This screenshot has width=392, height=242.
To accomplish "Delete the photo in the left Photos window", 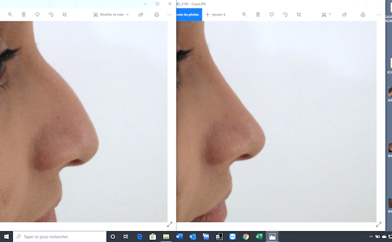I will tap(24, 14).
